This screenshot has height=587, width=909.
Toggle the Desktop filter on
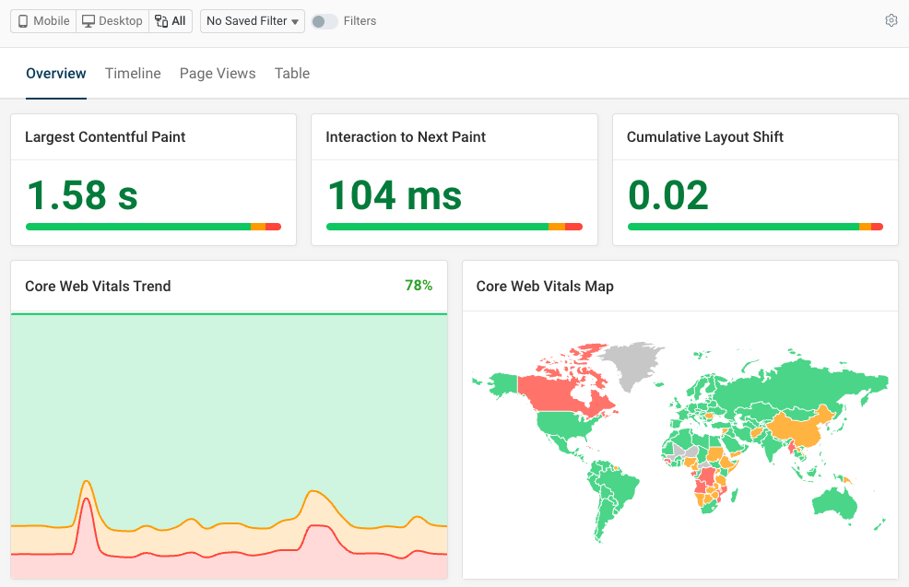click(x=111, y=20)
